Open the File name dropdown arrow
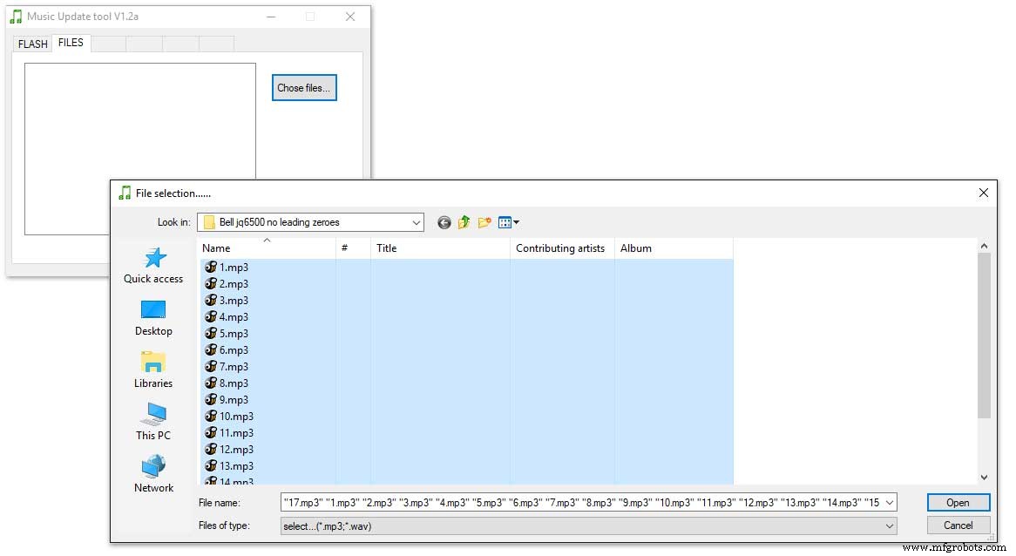The image size is (1016, 556). 890,503
